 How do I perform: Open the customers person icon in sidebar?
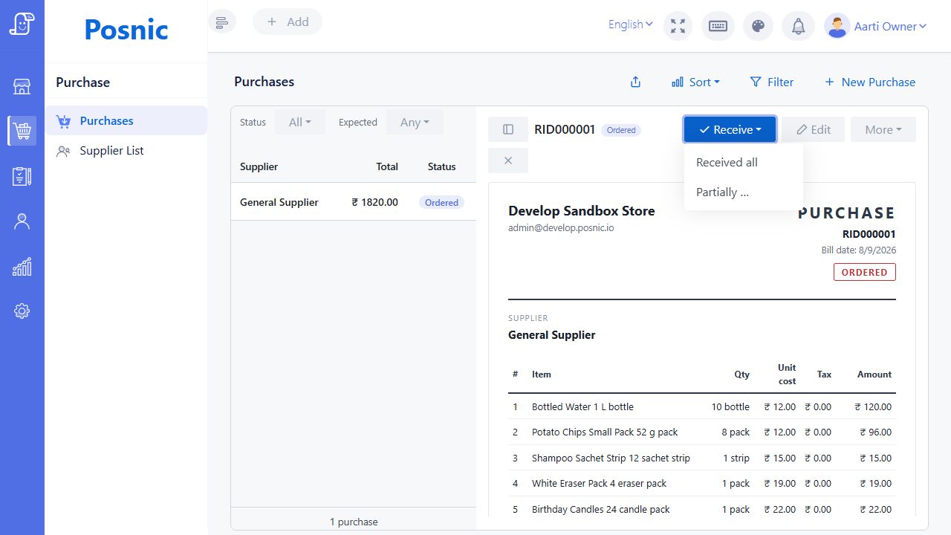click(22, 221)
